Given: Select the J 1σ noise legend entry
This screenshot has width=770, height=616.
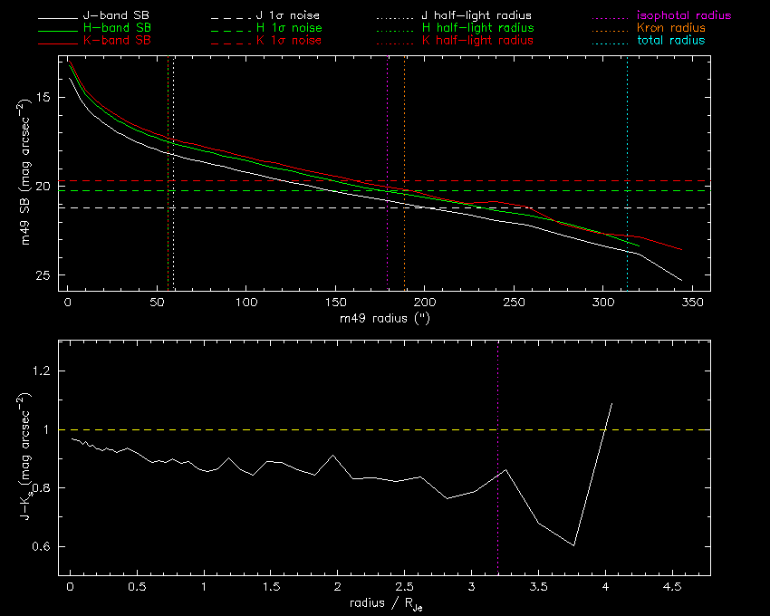Looking at the screenshot, I should click(x=290, y=16).
